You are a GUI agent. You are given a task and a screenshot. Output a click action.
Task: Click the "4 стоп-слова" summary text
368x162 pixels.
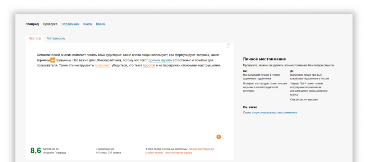click(x=154, y=149)
